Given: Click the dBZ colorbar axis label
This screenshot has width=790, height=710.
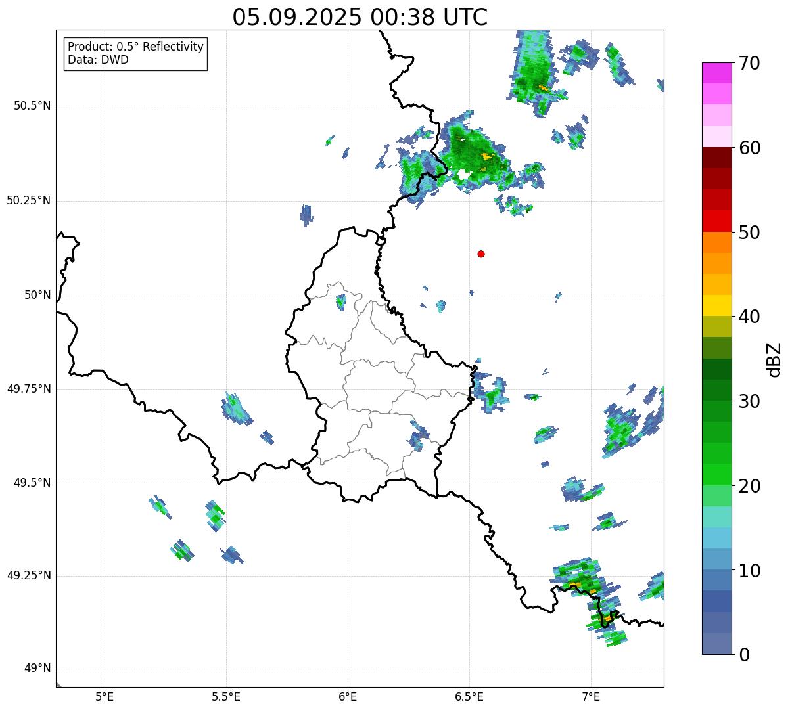Looking at the screenshot, I should [x=774, y=359].
